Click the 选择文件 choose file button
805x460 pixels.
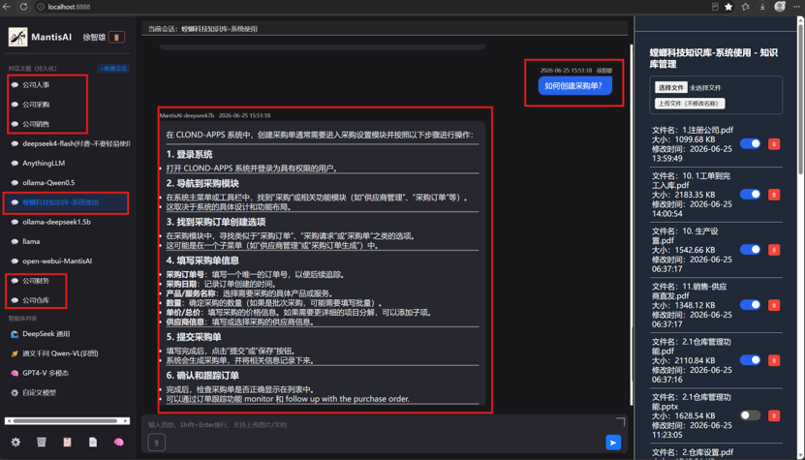[x=671, y=88]
